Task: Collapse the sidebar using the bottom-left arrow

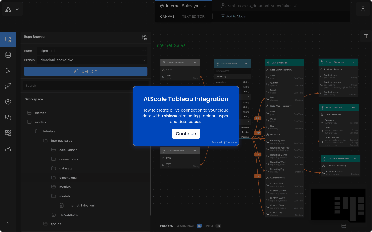Action: 8,224
